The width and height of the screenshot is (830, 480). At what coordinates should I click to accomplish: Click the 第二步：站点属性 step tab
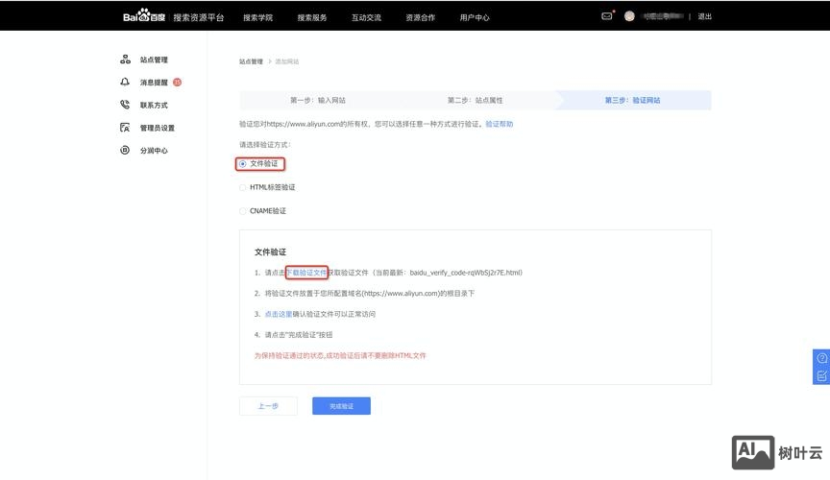coord(475,100)
